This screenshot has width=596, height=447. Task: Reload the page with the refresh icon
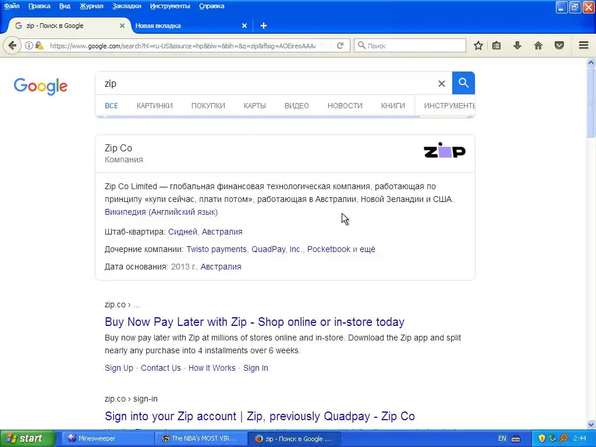tap(340, 45)
